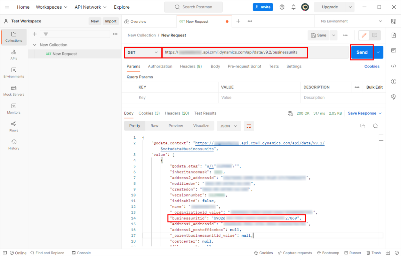
Task: Click the request URL field
Action: pyautogui.click(x=235, y=52)
